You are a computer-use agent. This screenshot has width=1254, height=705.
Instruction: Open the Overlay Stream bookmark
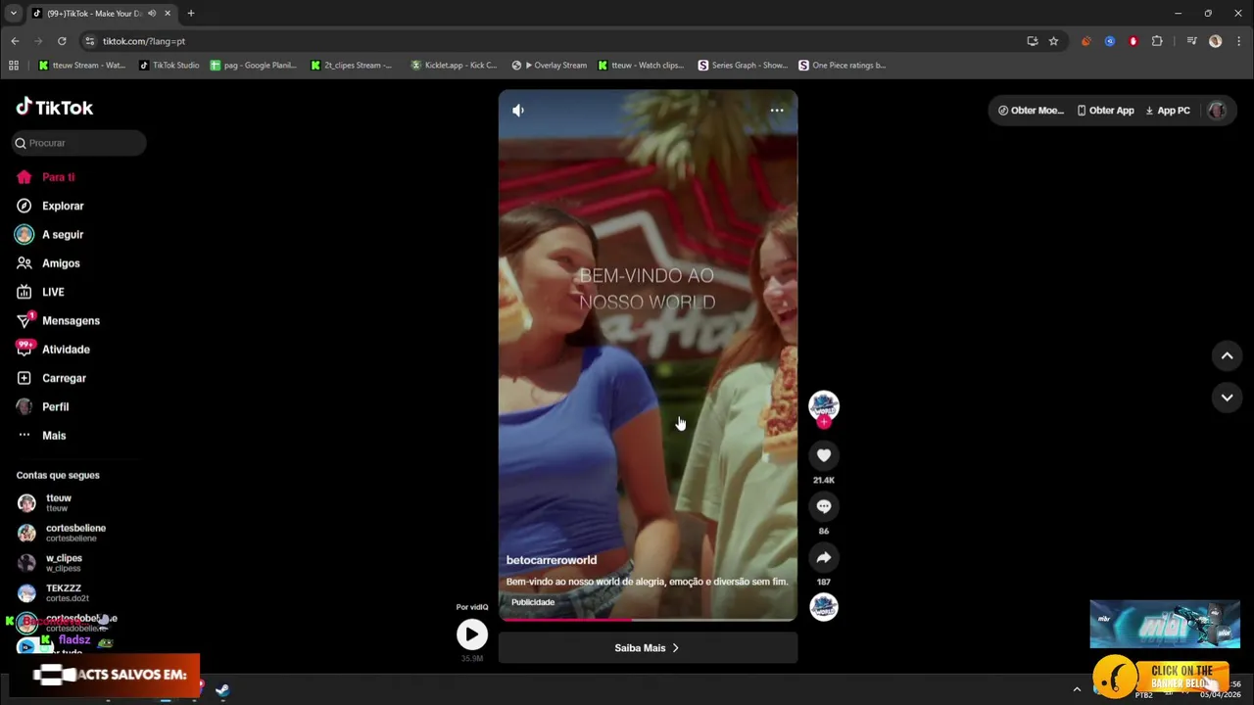(x=550, y=66)
